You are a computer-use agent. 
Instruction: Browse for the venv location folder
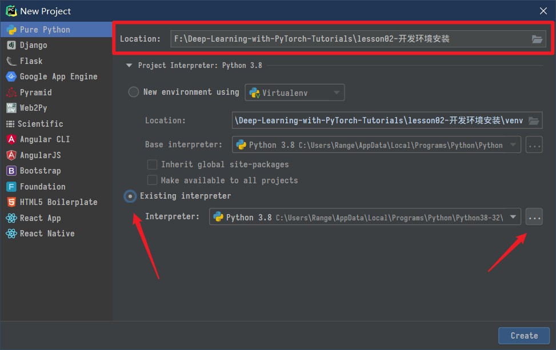coord(534,121)
